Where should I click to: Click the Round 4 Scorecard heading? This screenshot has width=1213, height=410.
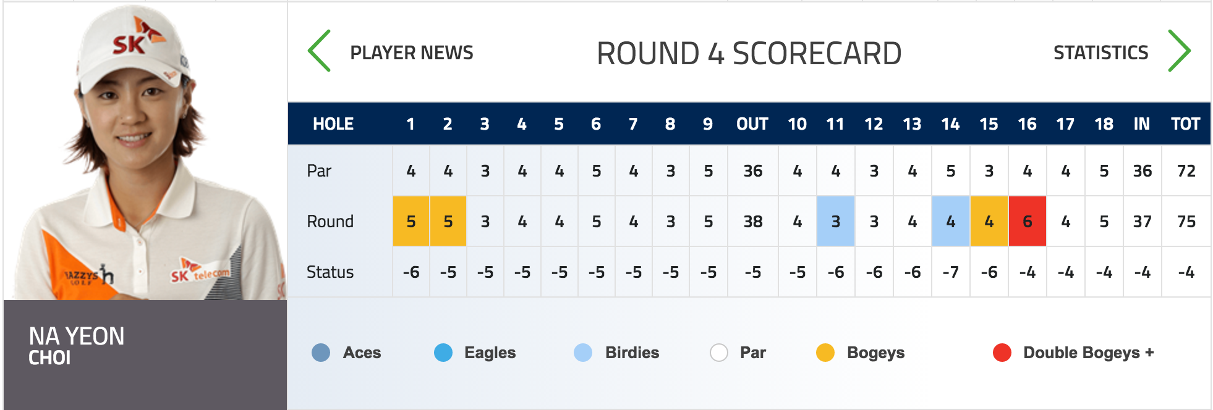coord(749,53)
